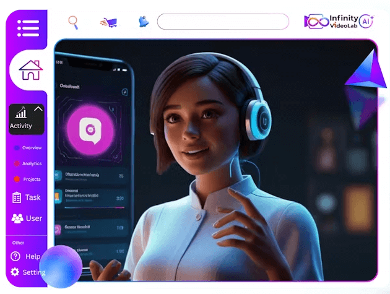Go to the Home house icon

(30, 70)
